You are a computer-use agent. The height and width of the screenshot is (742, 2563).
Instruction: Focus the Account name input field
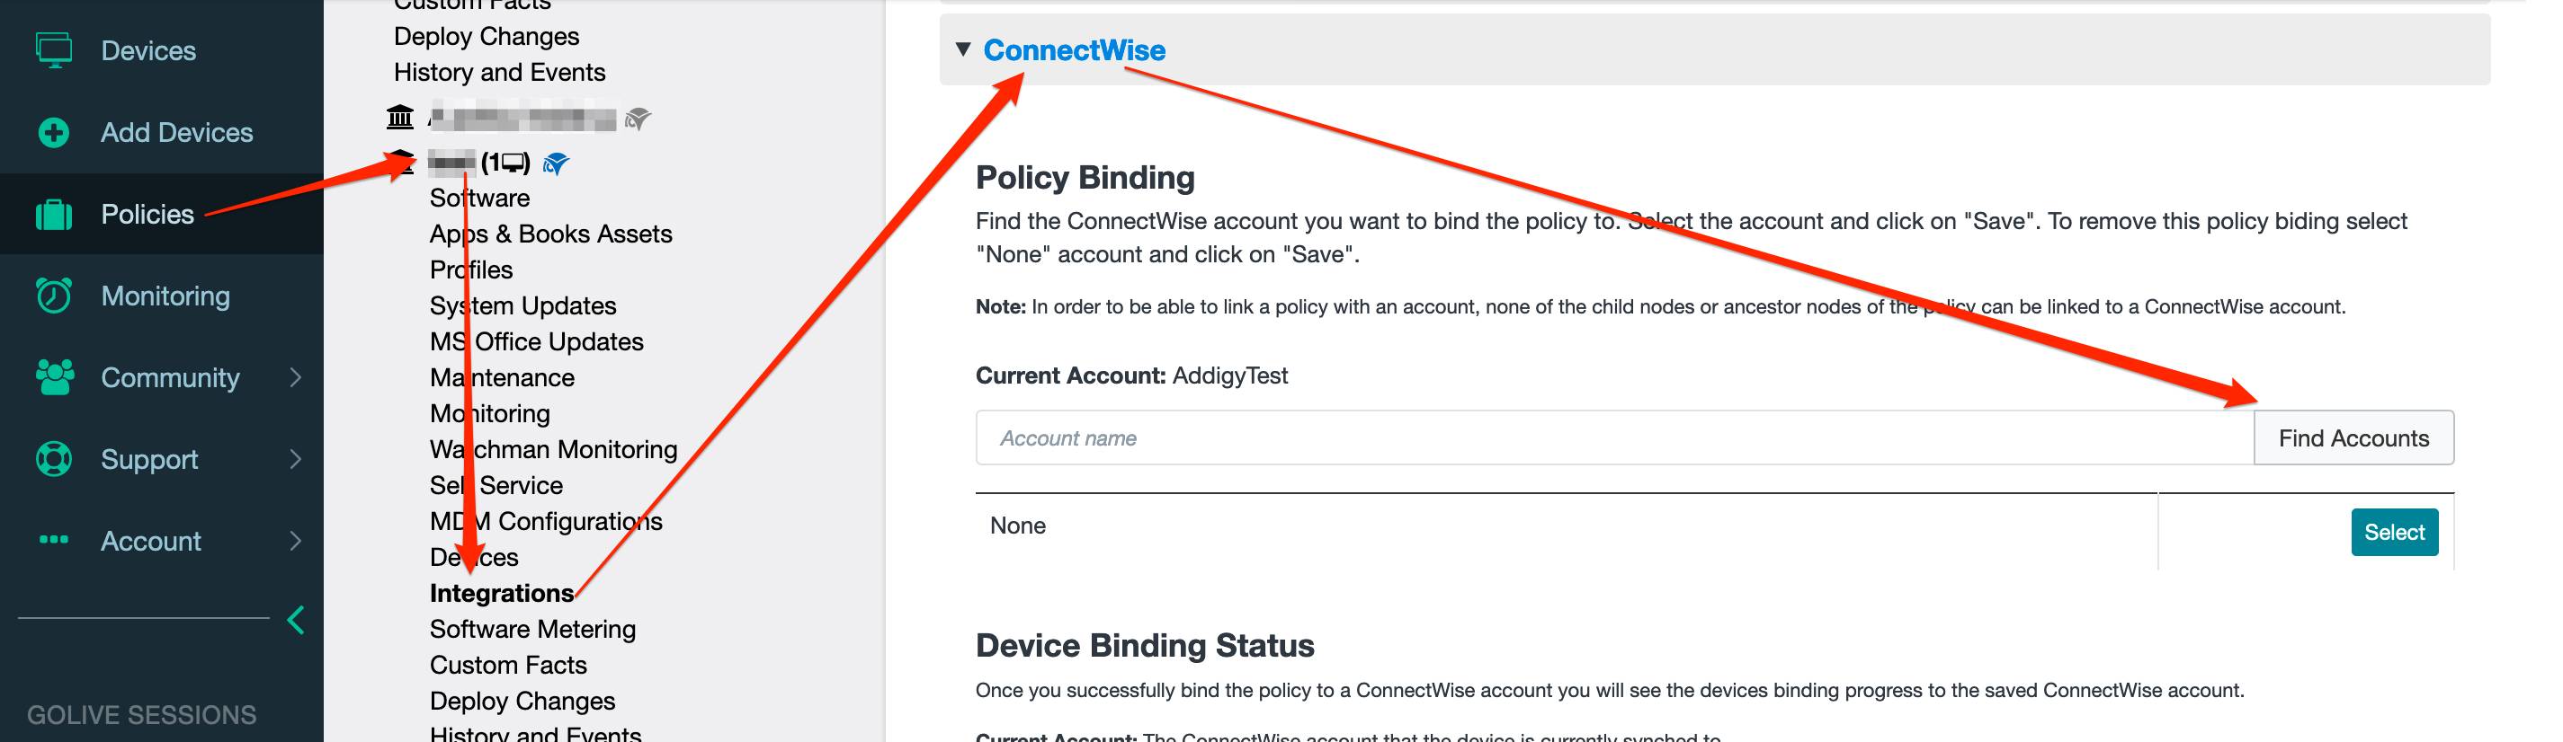point(1614,438)
